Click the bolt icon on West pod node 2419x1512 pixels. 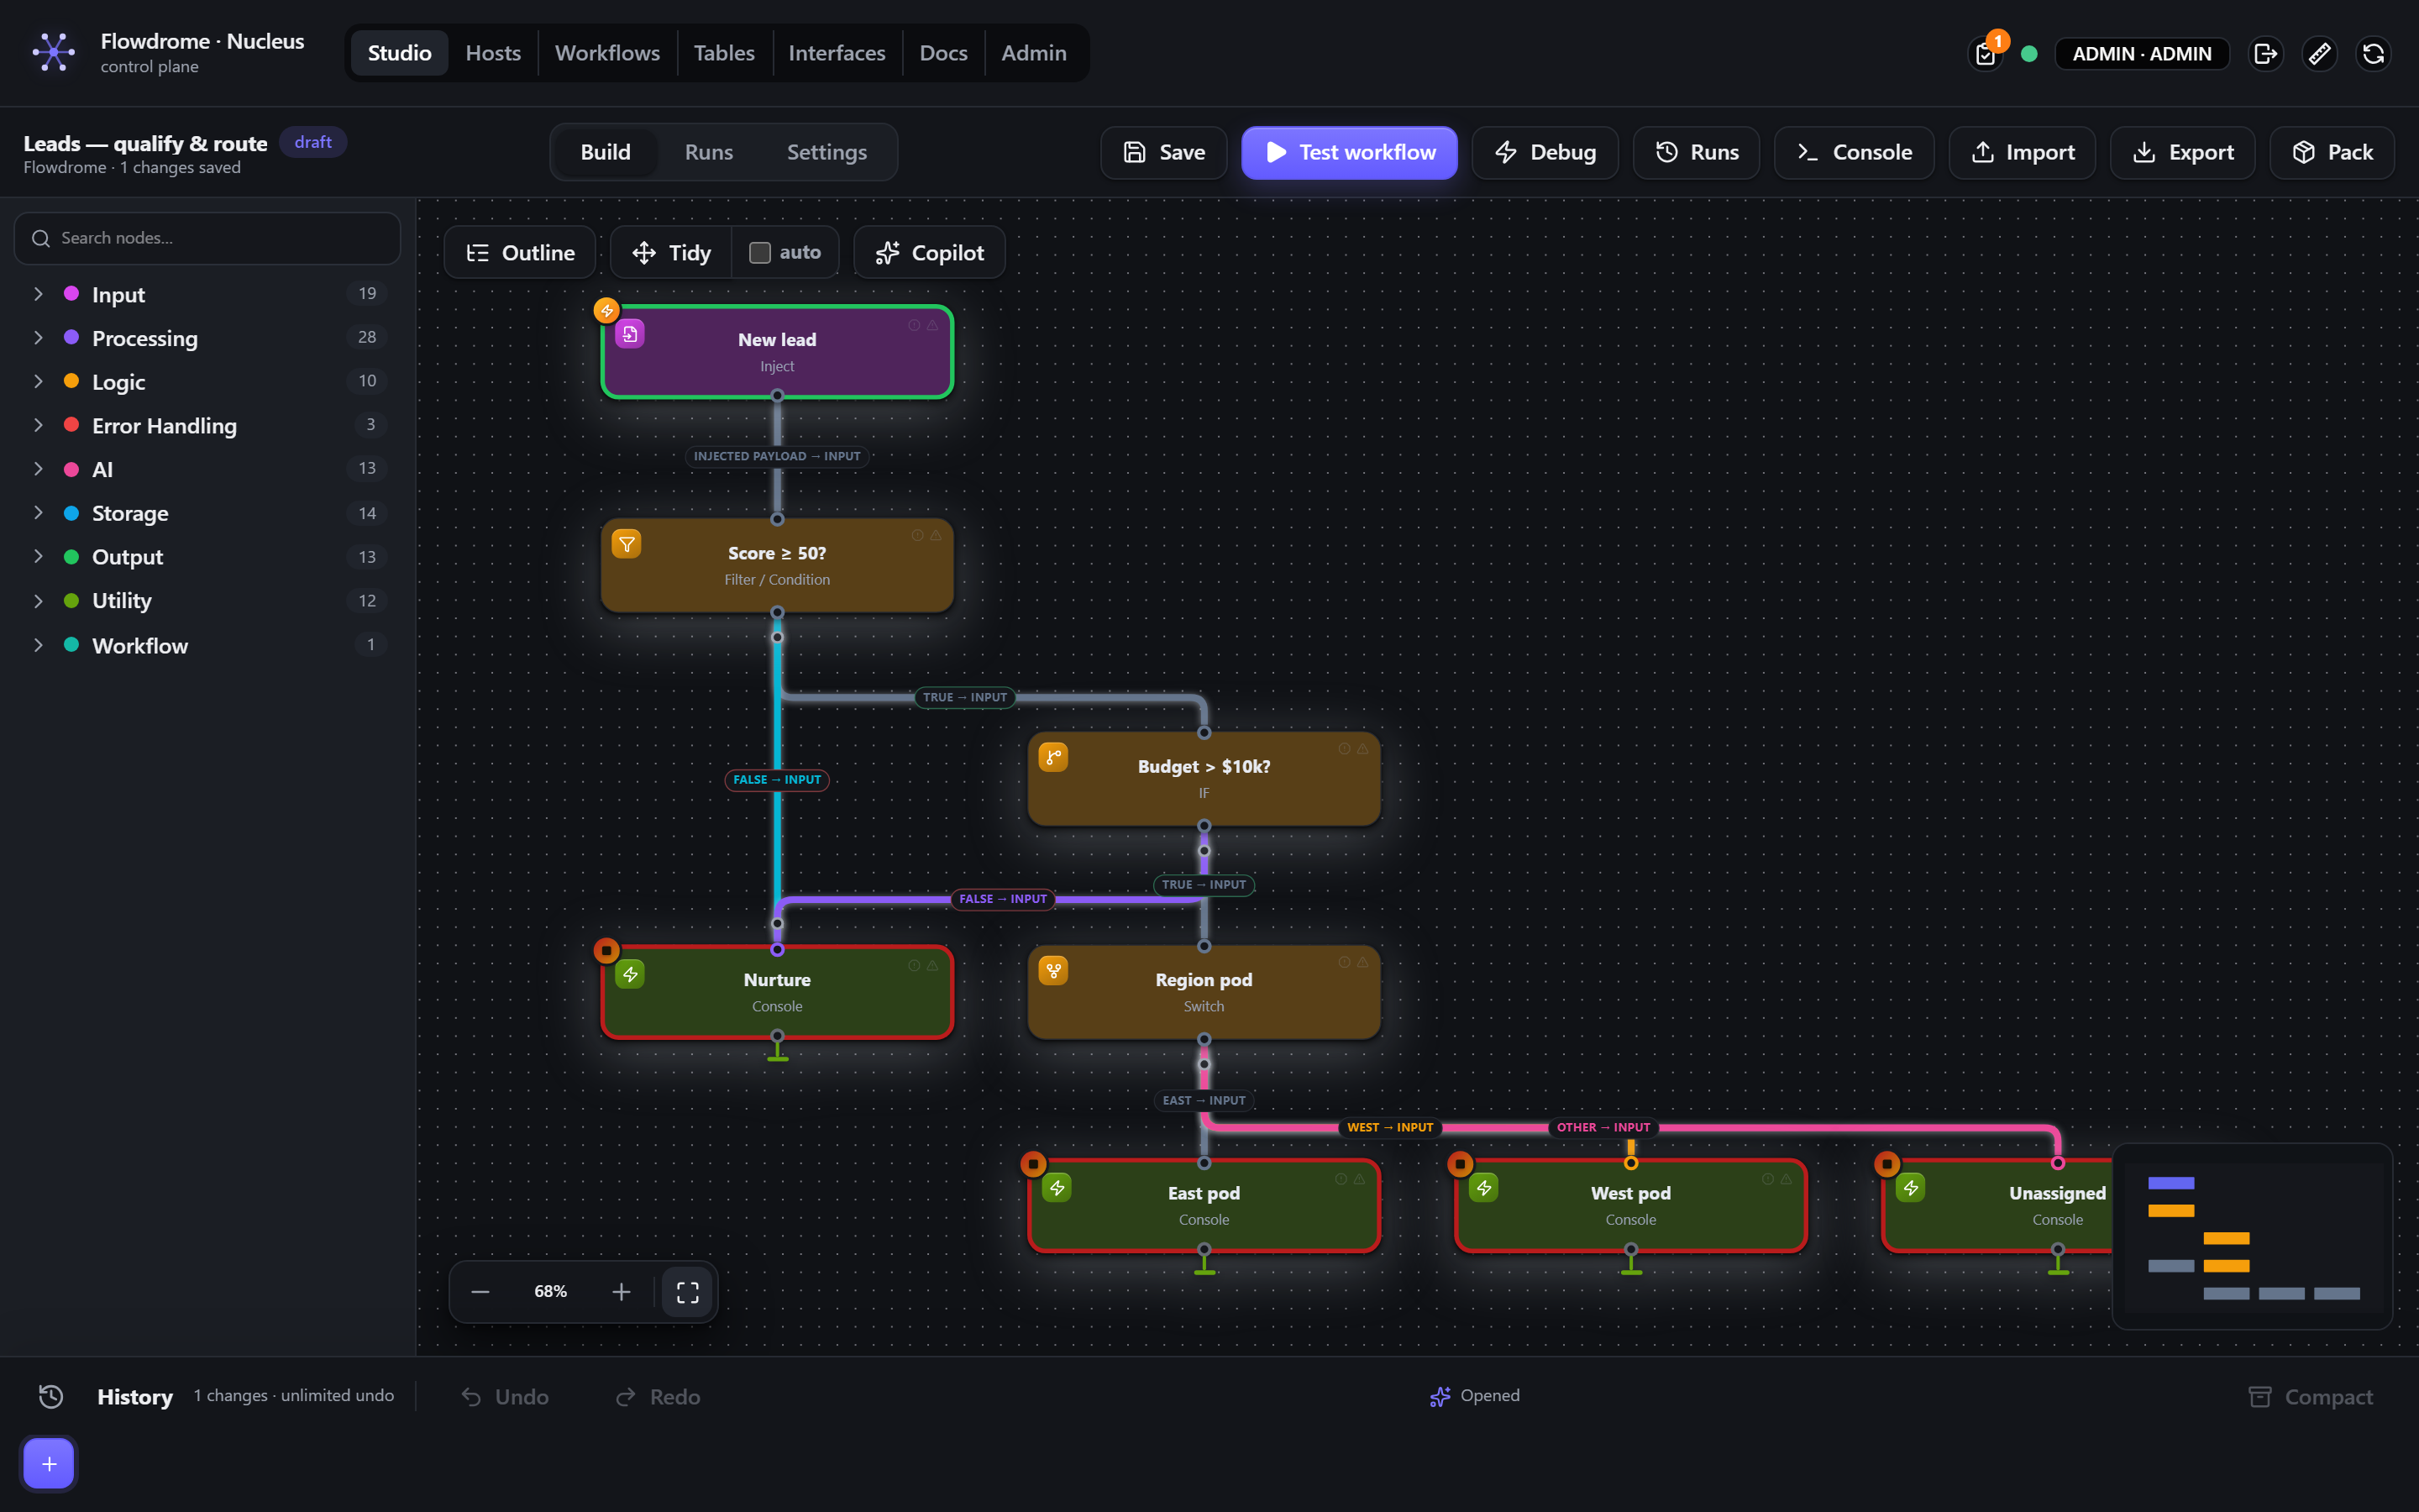pos(1483,1188)
